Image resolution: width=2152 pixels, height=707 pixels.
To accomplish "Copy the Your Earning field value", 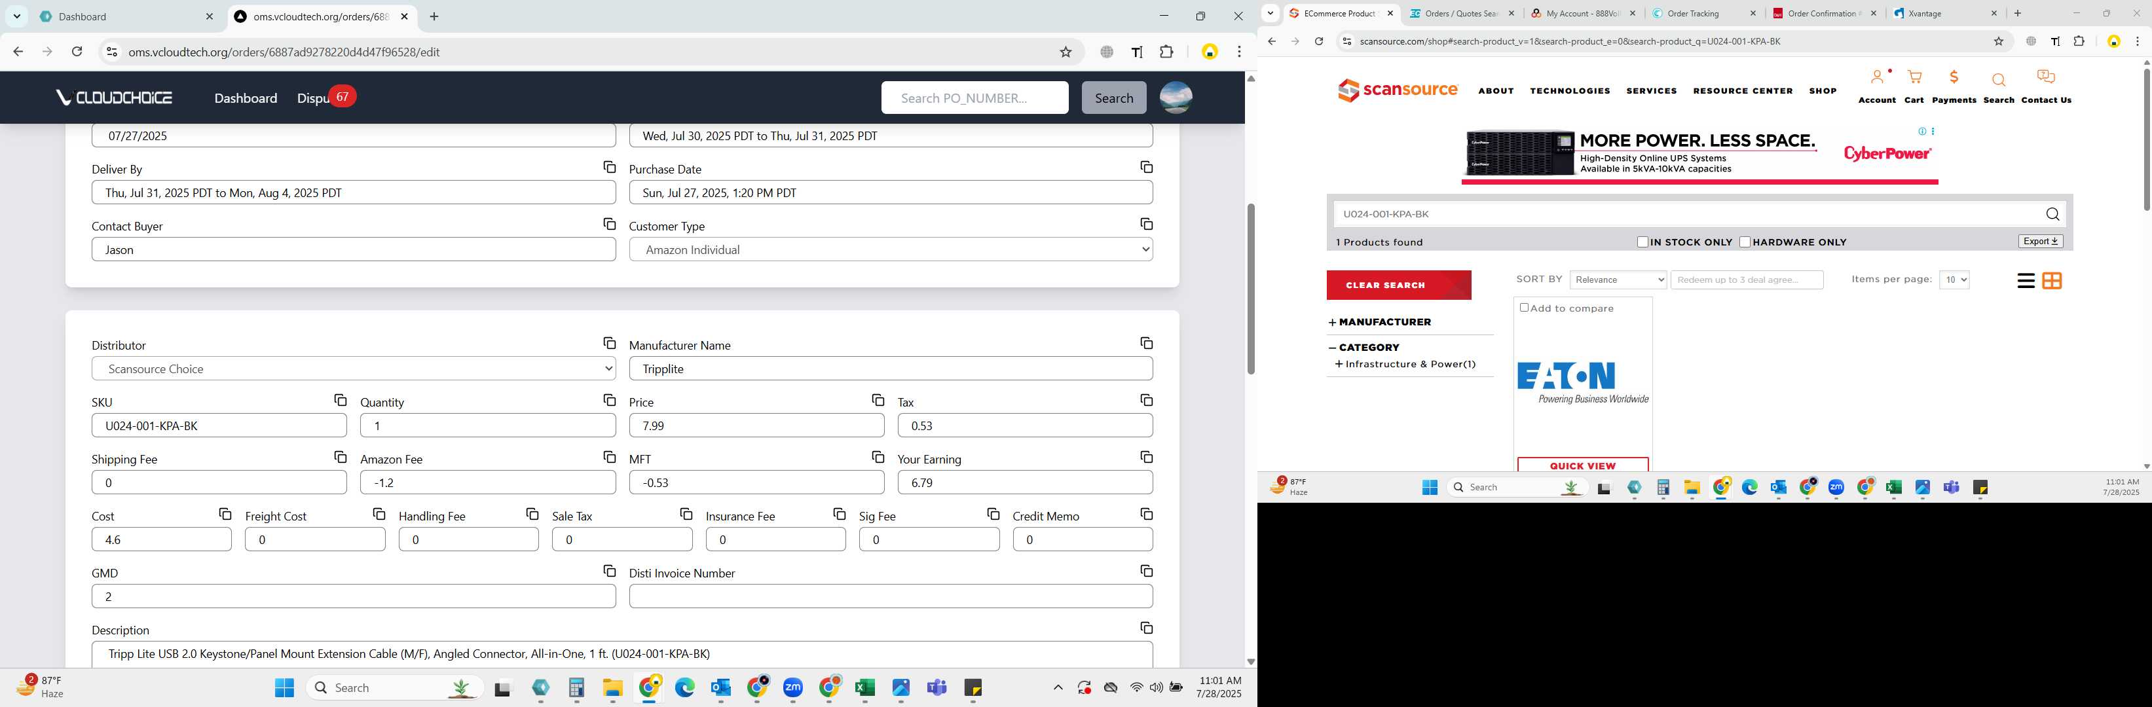I will coord(1146,456).
